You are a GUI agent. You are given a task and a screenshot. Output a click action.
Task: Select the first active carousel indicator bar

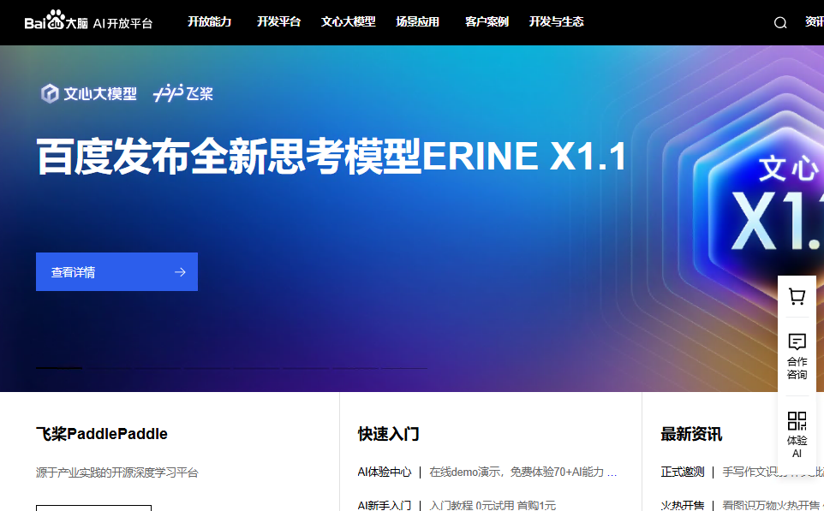(x=59, y=368)
